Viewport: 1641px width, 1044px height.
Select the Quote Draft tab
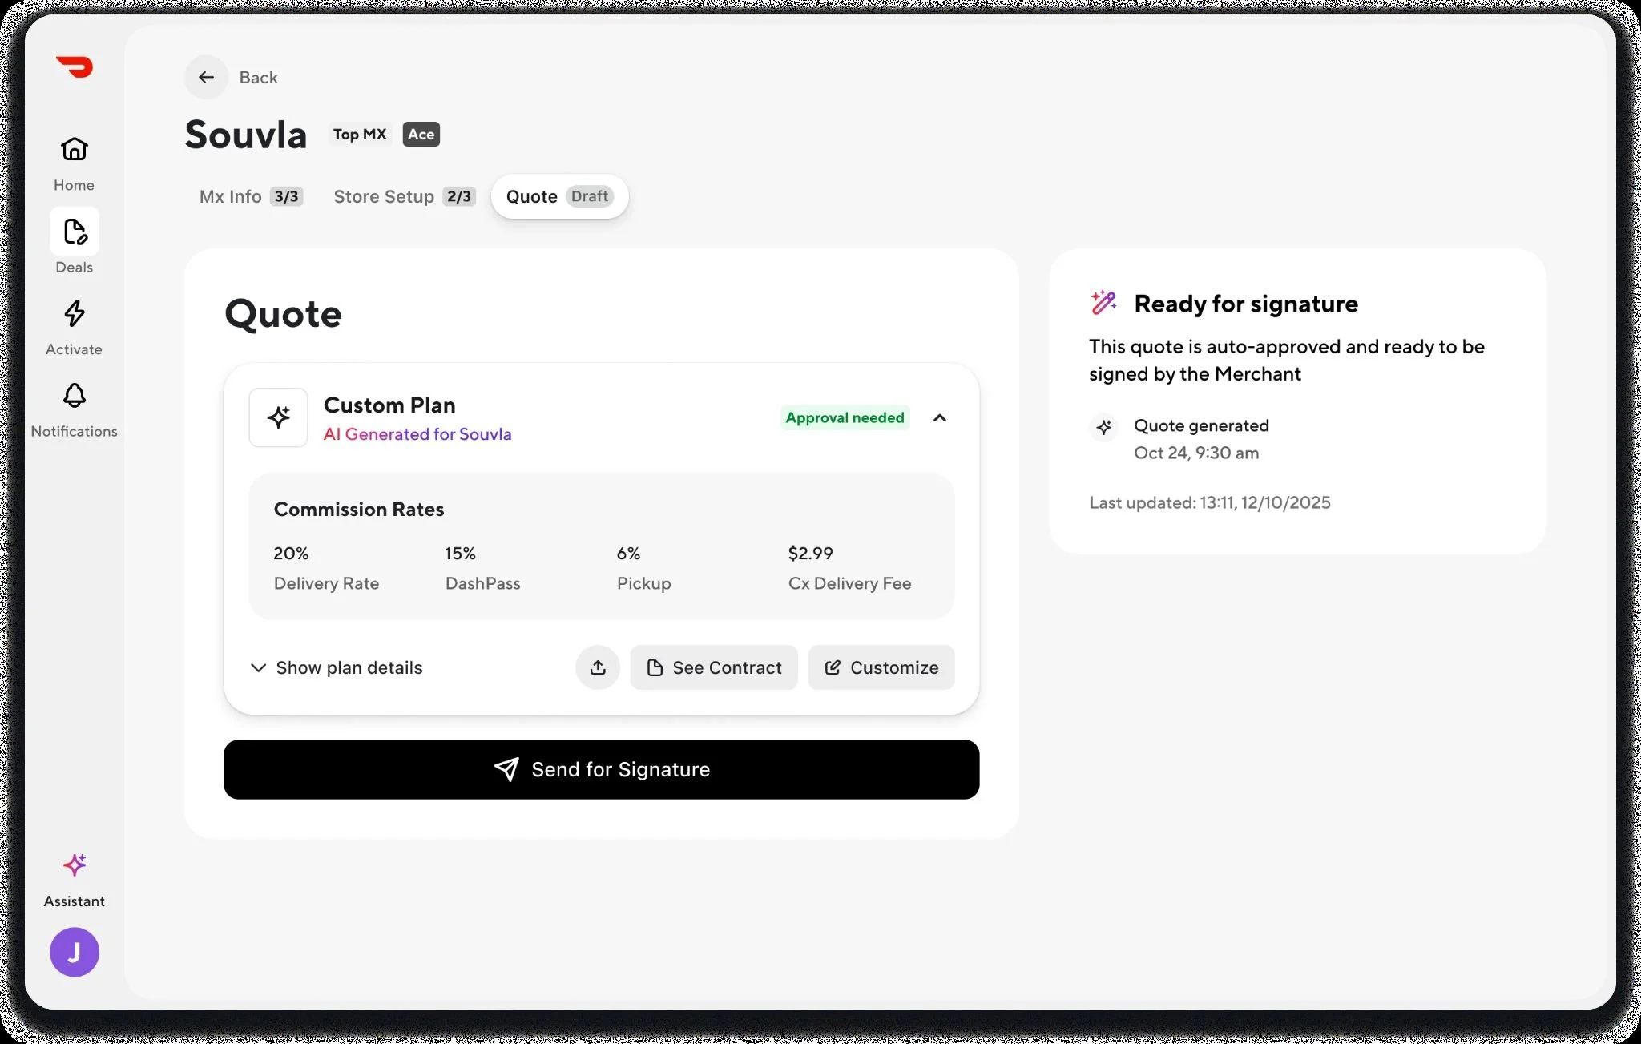(x=559, y=196)
